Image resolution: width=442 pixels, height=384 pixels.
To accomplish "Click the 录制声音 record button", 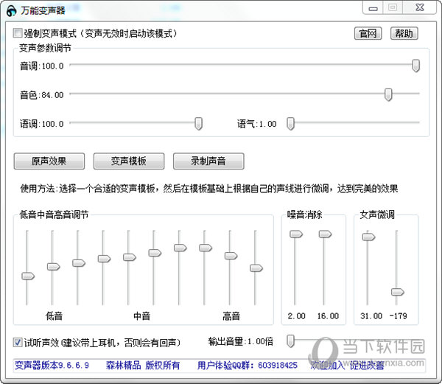I will tap(208, 161).
